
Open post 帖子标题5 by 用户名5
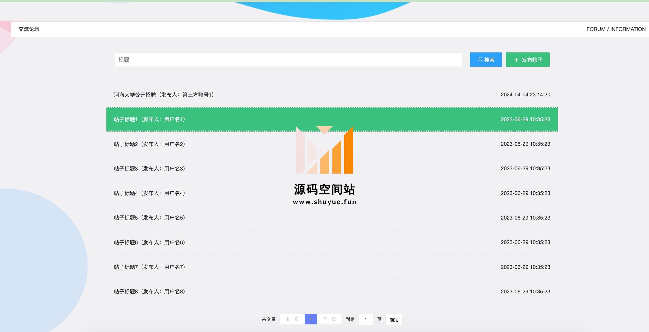(332, 218)
